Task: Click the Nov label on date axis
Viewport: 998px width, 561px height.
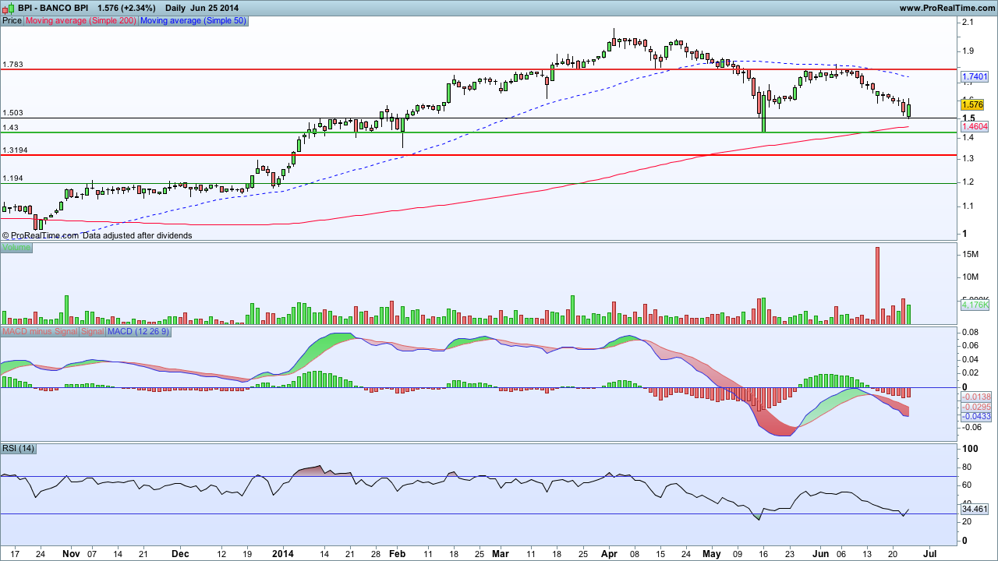Action: coord(71,553)
